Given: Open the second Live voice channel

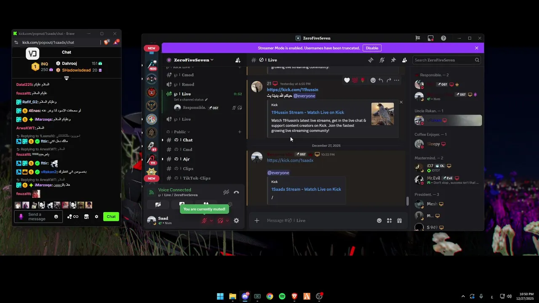Looking at the screenshot, I should [x=203, y=120].
